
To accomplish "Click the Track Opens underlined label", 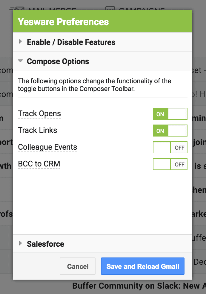I will pyautogui.click(x=39, y=114).
